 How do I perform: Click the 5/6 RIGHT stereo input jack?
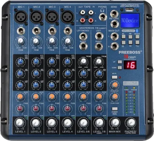click(x=83, y=46)
